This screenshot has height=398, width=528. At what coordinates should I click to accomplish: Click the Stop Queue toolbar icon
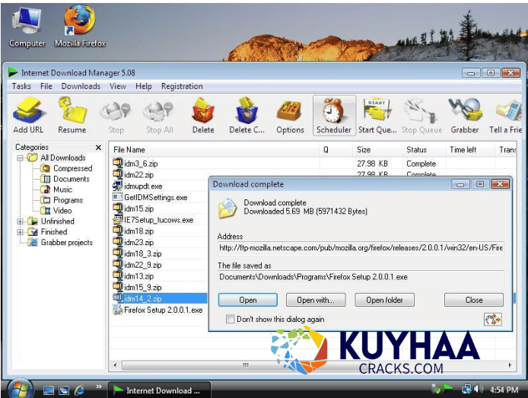tap(421, 116)
